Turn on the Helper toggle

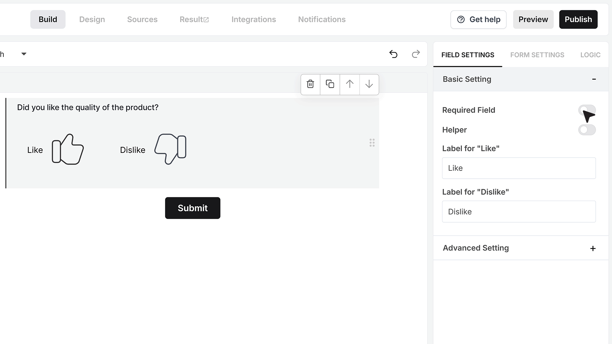587,130
